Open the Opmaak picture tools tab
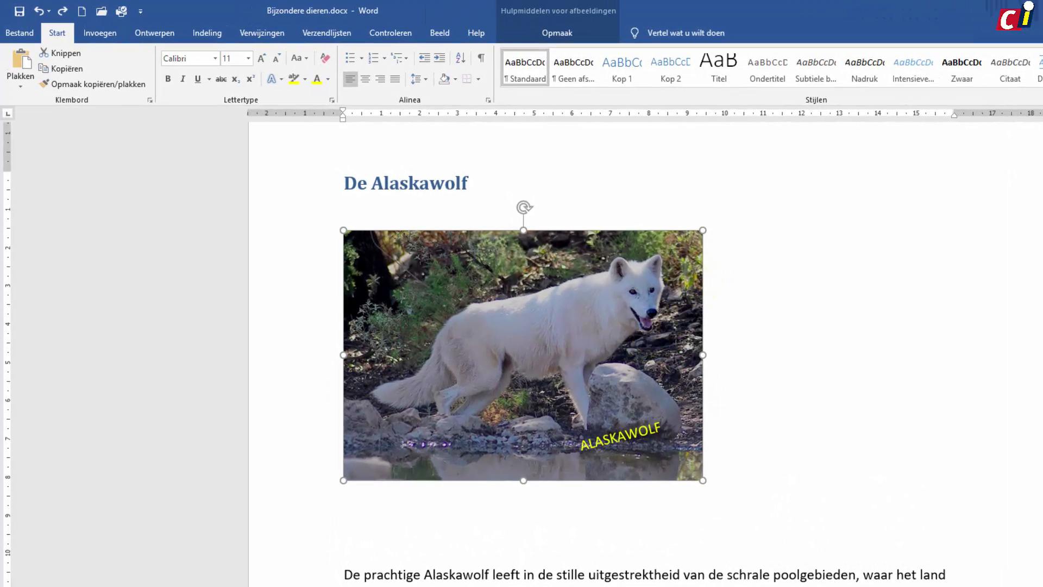Image resolution: width=1043 pixels, height=587 pixels. pos(557,33)
